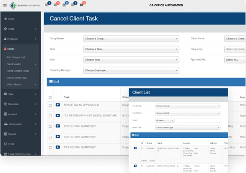Click the Client List search text field

pyautogui.click(x=199, y=120)
